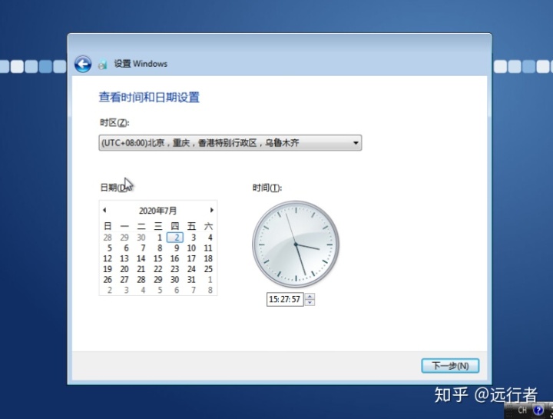
Task: Choose July 31 on the calendar
Action: (191, 280)
